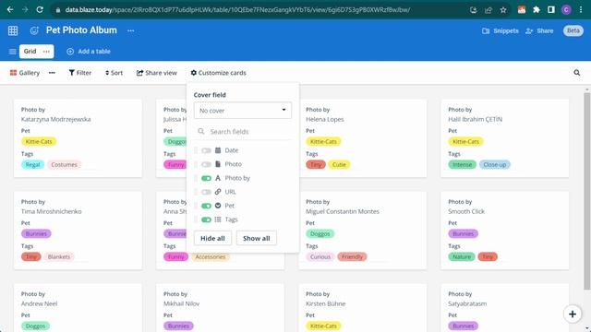591x332 pixels.
Task: Click the Date calendar icon
Action: (218, 150)
